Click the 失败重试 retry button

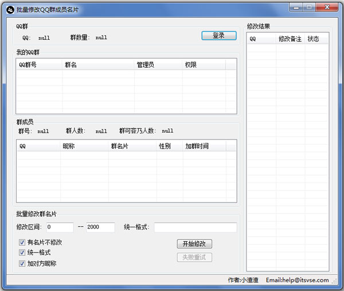pyautogui.click(x=194, y=257)
